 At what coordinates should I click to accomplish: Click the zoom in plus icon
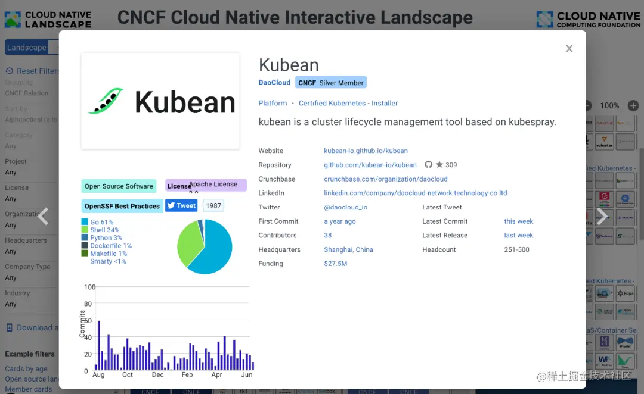(x=633, y=106)
